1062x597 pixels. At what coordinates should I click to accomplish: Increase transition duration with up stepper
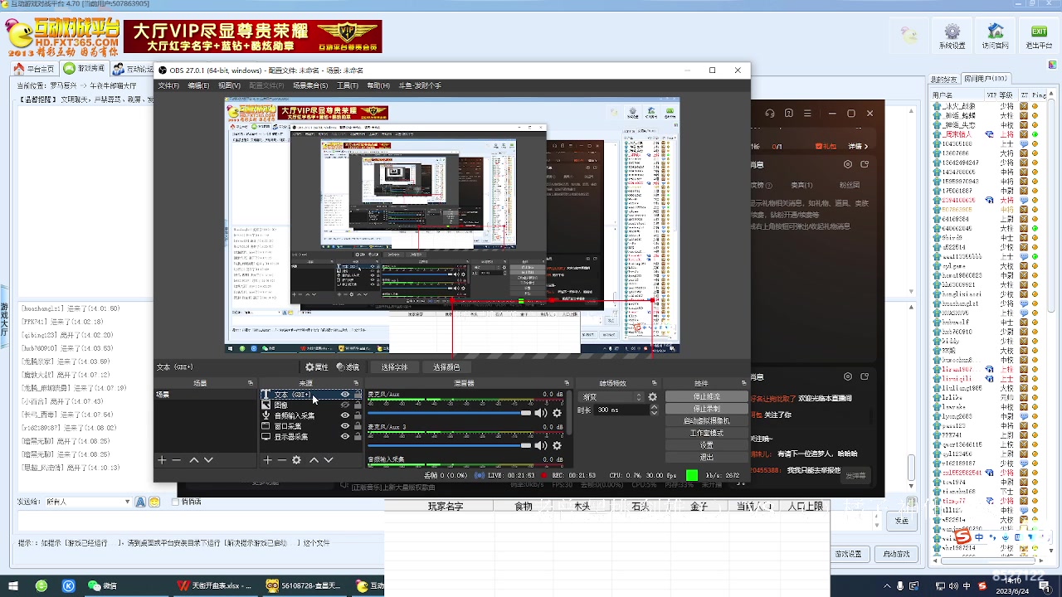coord(654,407)
